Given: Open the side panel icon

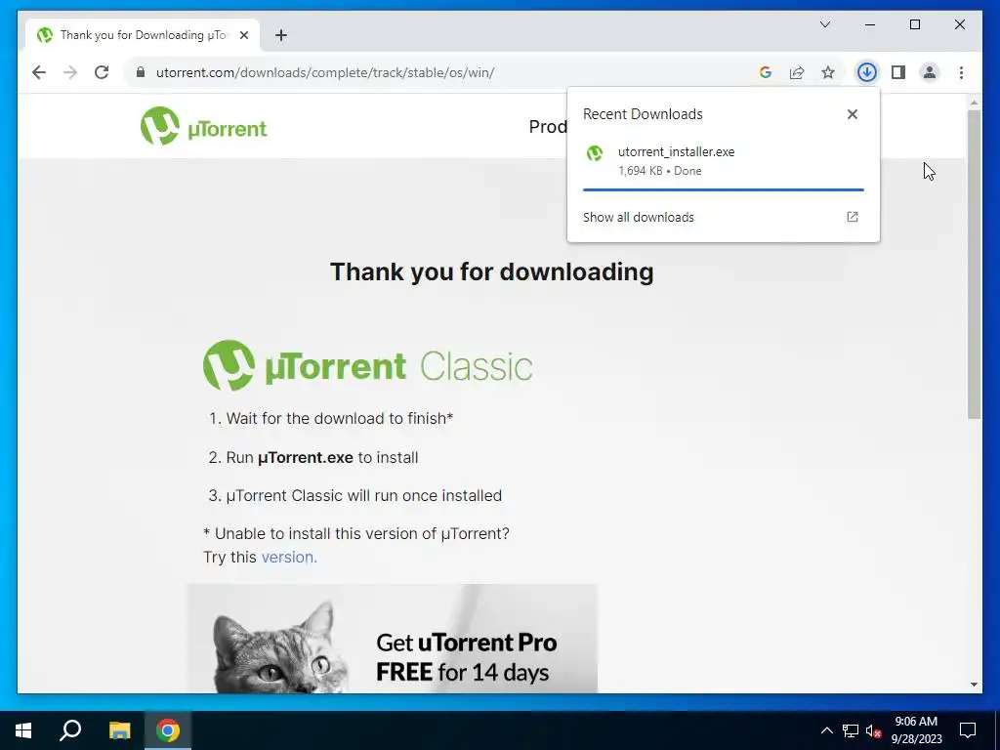Looking at the screenshot, I should (x=898, y=72).
